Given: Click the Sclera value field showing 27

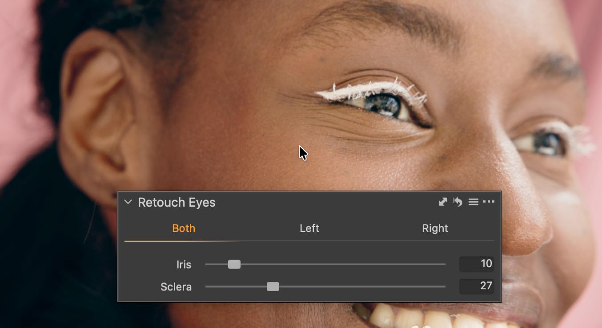Looking at the screenshot, I should click(477, 286).
